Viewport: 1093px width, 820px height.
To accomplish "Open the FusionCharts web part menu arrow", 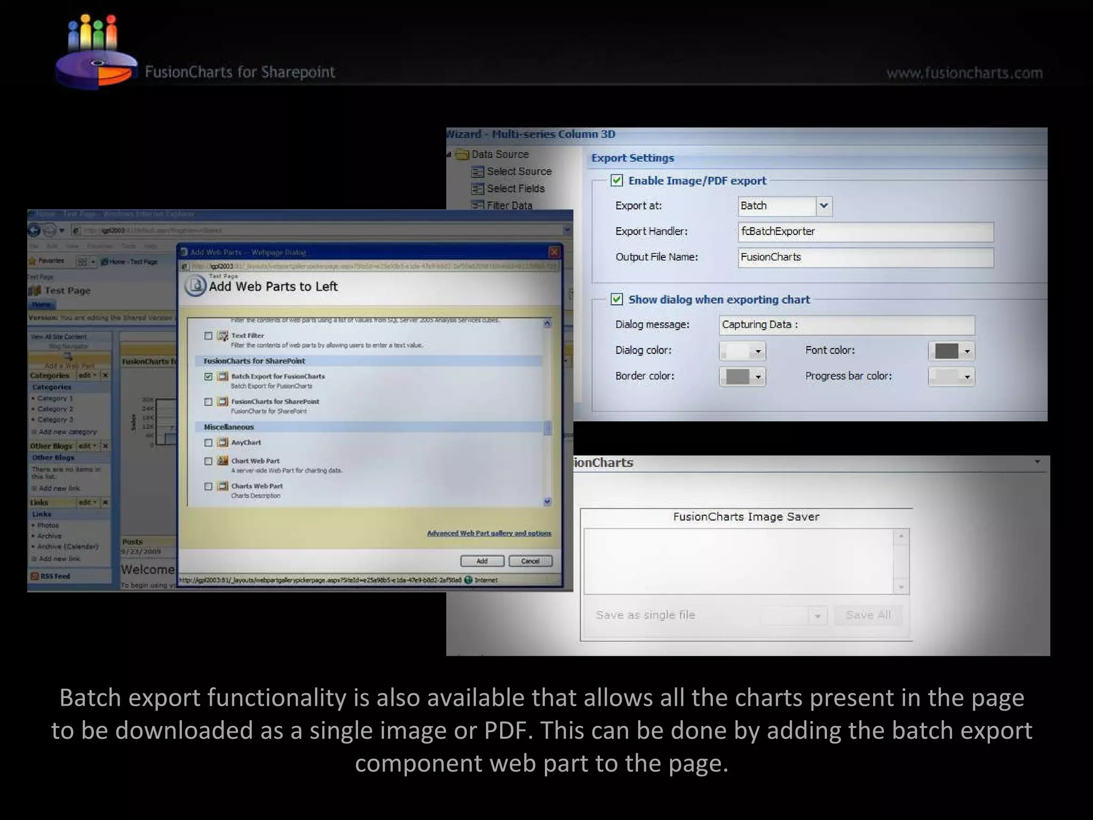I will [1037, 462].
